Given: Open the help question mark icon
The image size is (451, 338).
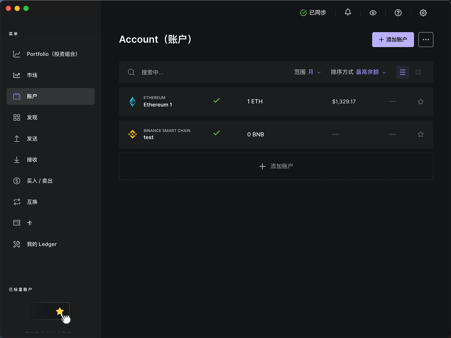Looking at the screenshot, I should tap(398, 13).
